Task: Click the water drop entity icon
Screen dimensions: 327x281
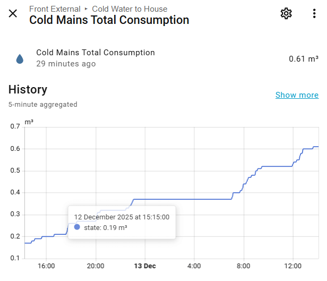Action: click(20, 58)
